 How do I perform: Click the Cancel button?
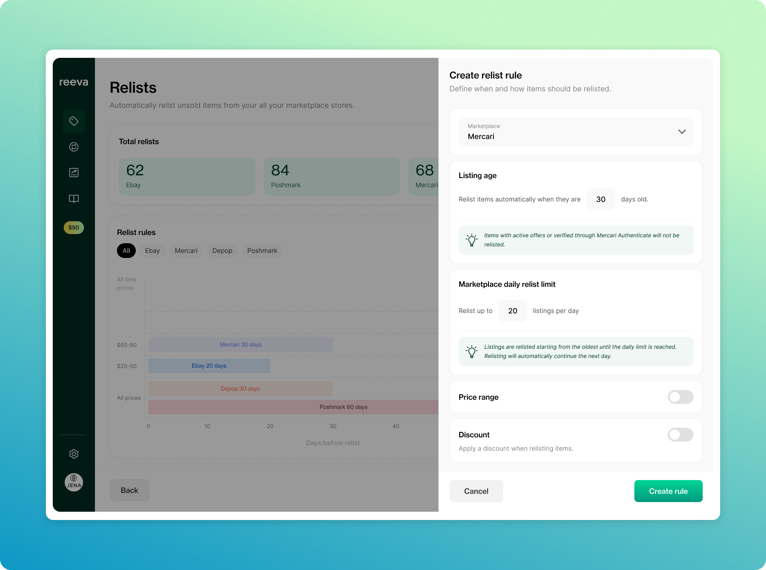tap(476, 491)
